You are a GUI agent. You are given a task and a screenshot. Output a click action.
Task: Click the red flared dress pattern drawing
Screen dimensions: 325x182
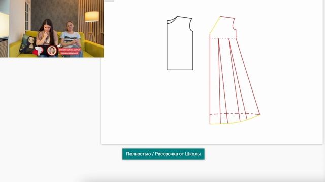click(x=235, y=70)
